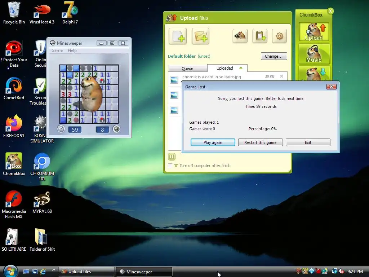Click Show Desktop quick launch icon
Screen dimensions: 369x277
click(x=26, y=272)
